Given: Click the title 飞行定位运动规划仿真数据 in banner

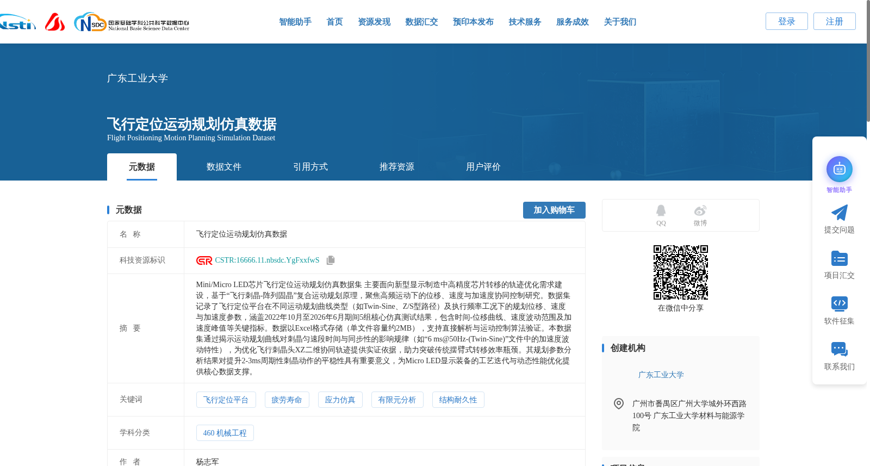Looking at the screenshot, I should click(191, 124).
